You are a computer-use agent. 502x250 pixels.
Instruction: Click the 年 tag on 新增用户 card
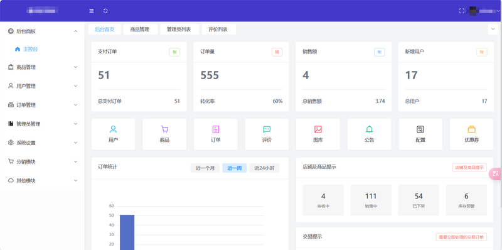(482, 52)
